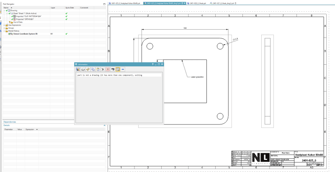Click the Value column header in Details

coord(21,129)
